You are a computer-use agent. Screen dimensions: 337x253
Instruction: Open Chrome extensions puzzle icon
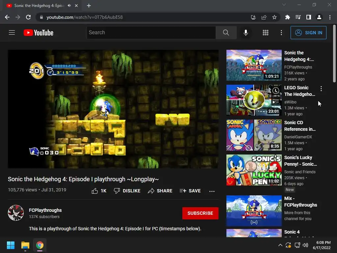tap(287, 17)
